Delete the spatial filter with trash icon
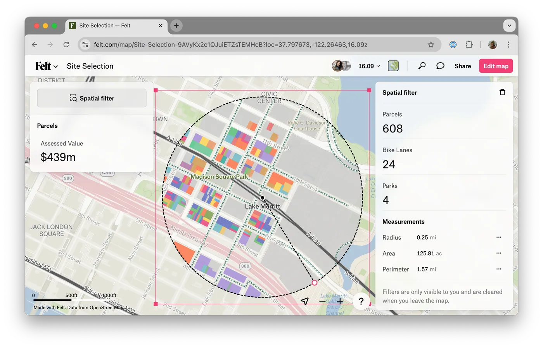This screenshot has width=543, height=348. click(502, 92)
